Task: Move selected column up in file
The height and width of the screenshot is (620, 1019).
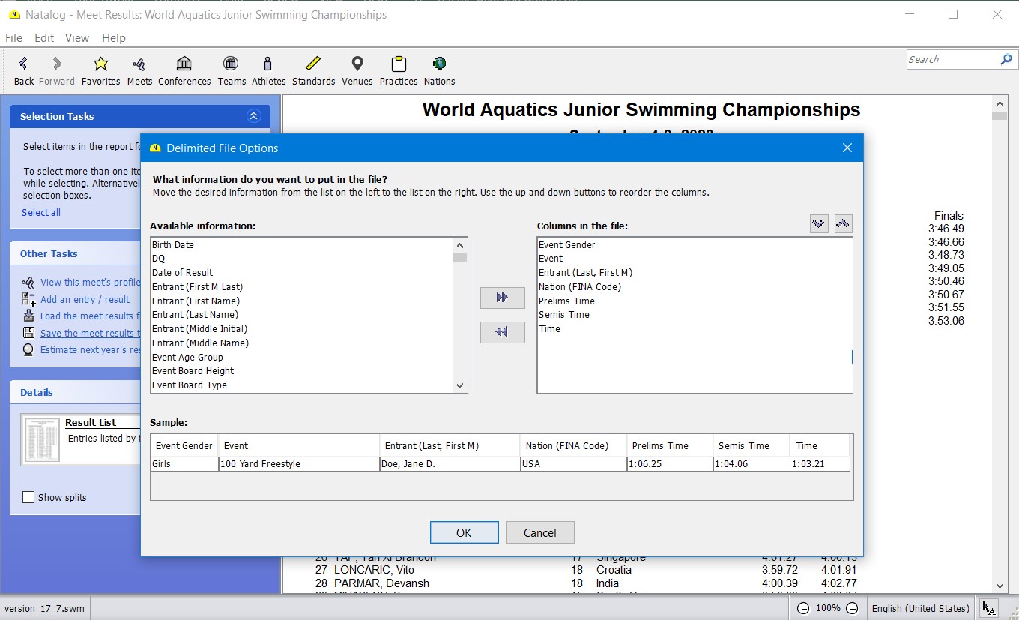Action: [x=843, y=223]
